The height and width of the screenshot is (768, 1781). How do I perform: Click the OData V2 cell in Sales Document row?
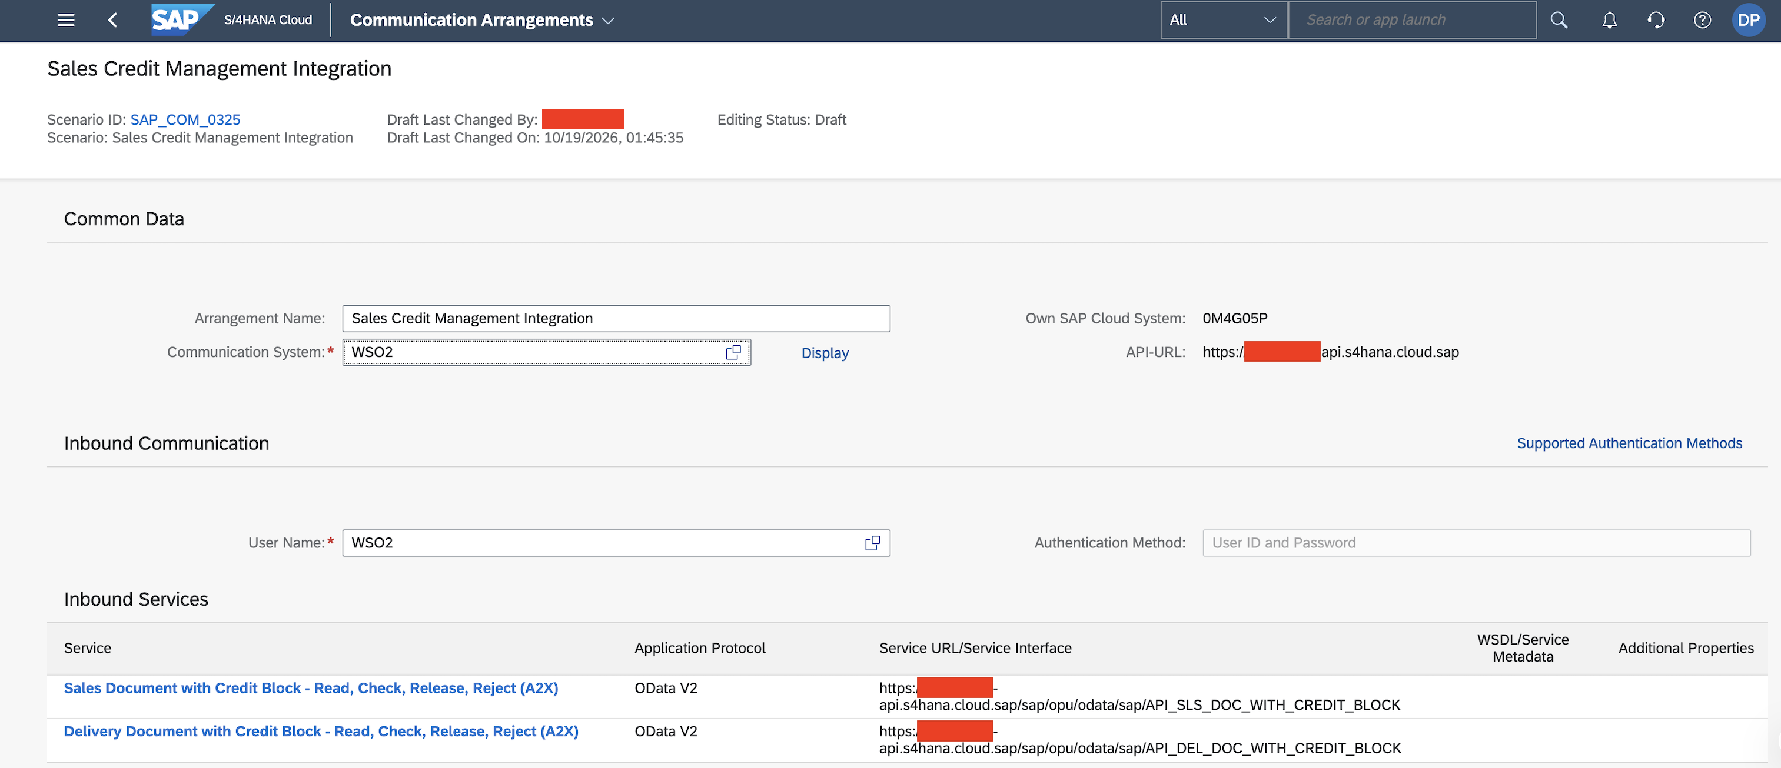pyautogui.click(x=666, y=688)
